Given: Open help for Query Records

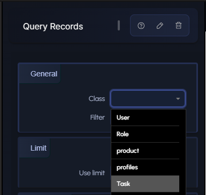Looking at the screenshot, I should [141, 26].
